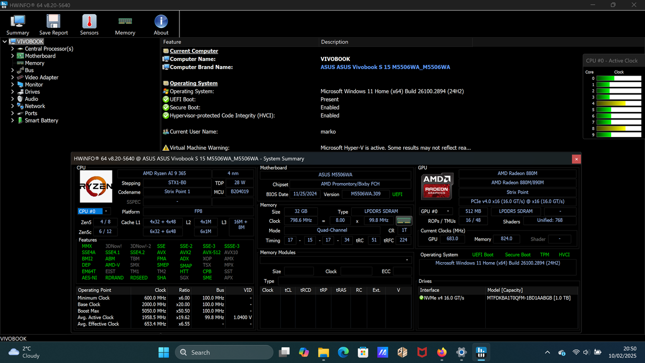Viewport: 645px width, 363px height.
Task: Expand the Central Processor(s) tree node
Action: pos(13,49)
